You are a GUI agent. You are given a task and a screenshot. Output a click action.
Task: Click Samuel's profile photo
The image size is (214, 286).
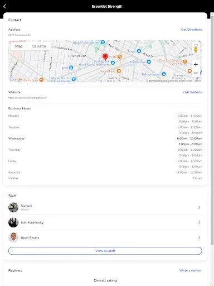click(13, 207)
